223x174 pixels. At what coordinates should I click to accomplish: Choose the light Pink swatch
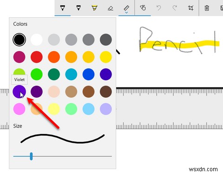tap(19, 109)
